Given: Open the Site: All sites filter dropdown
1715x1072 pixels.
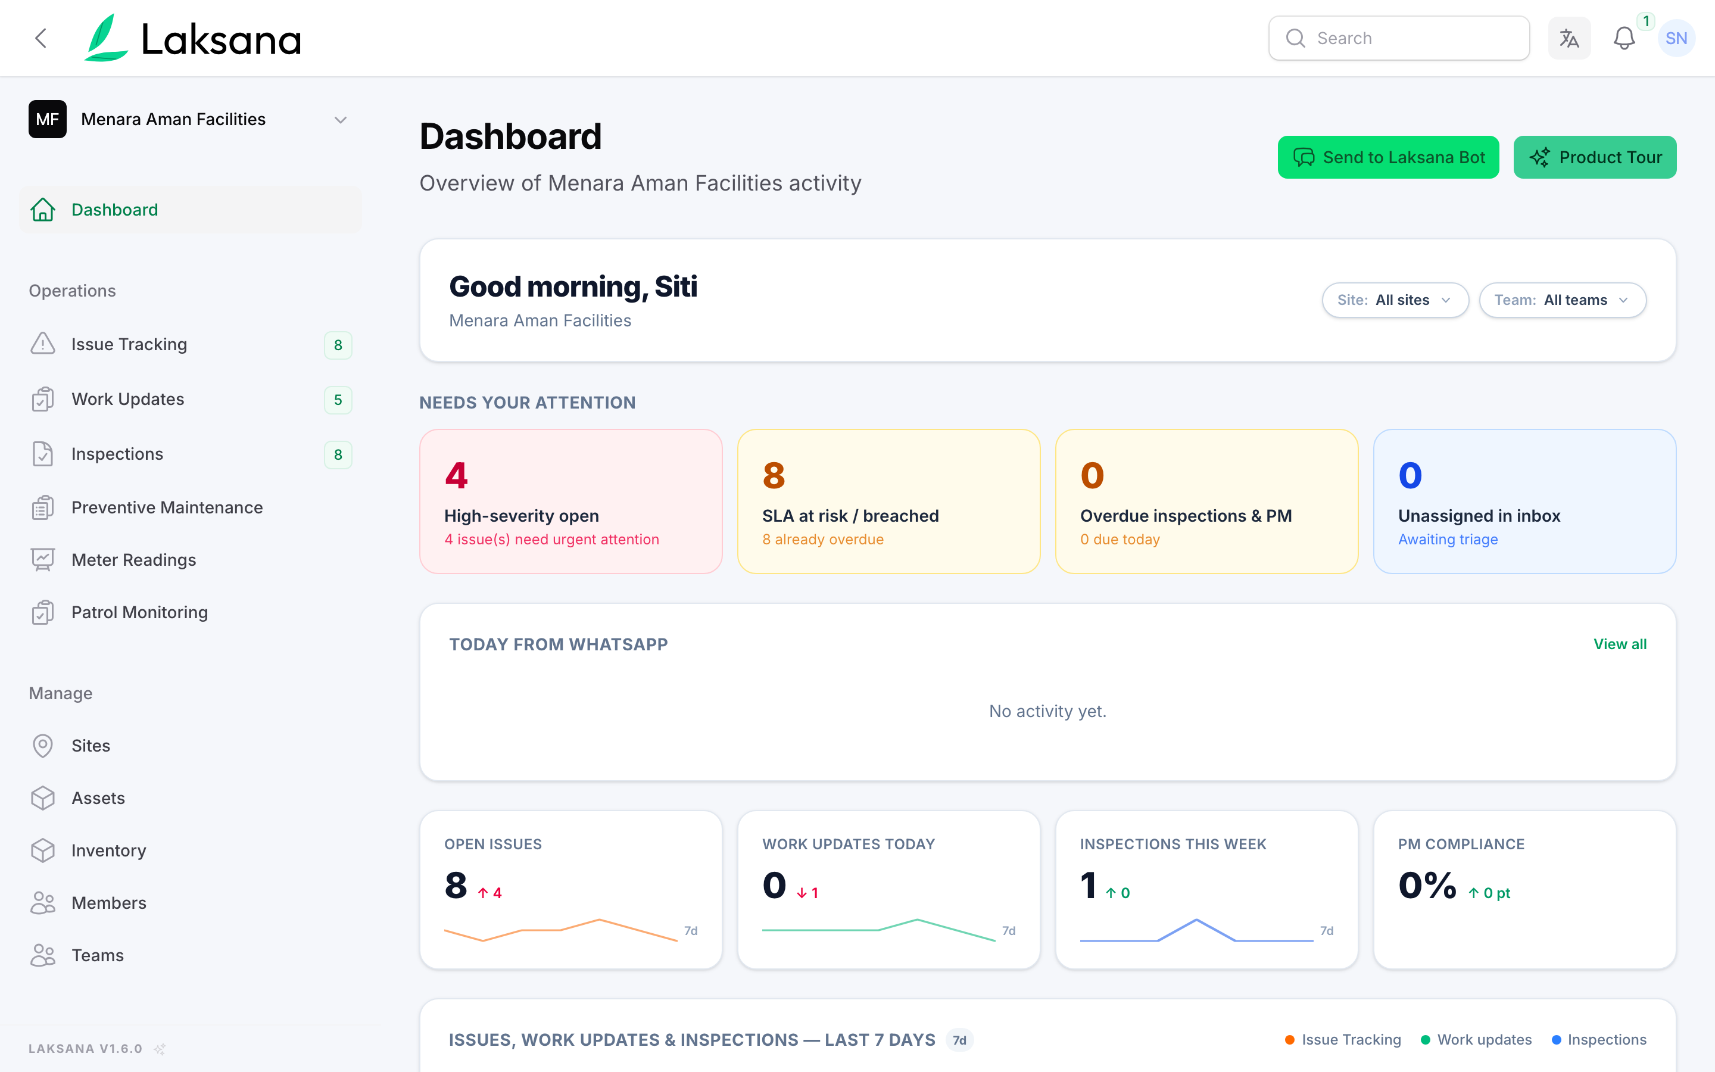Looking at the screenshot, I should coord(1395,300).
